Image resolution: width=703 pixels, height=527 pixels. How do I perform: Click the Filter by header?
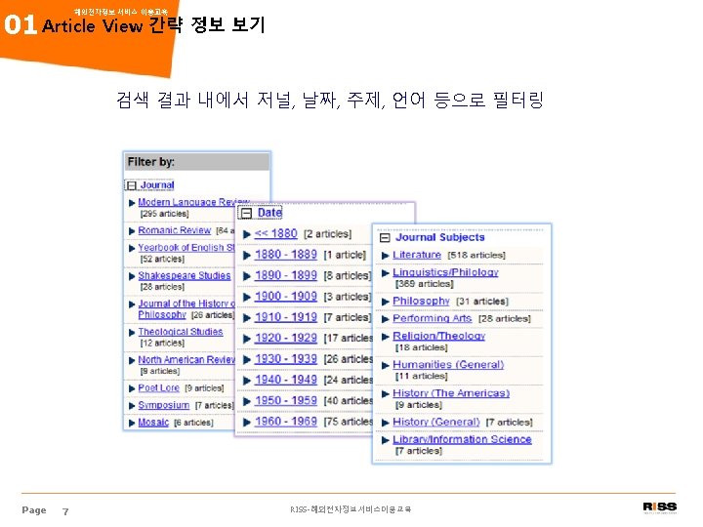pos(197,162)
